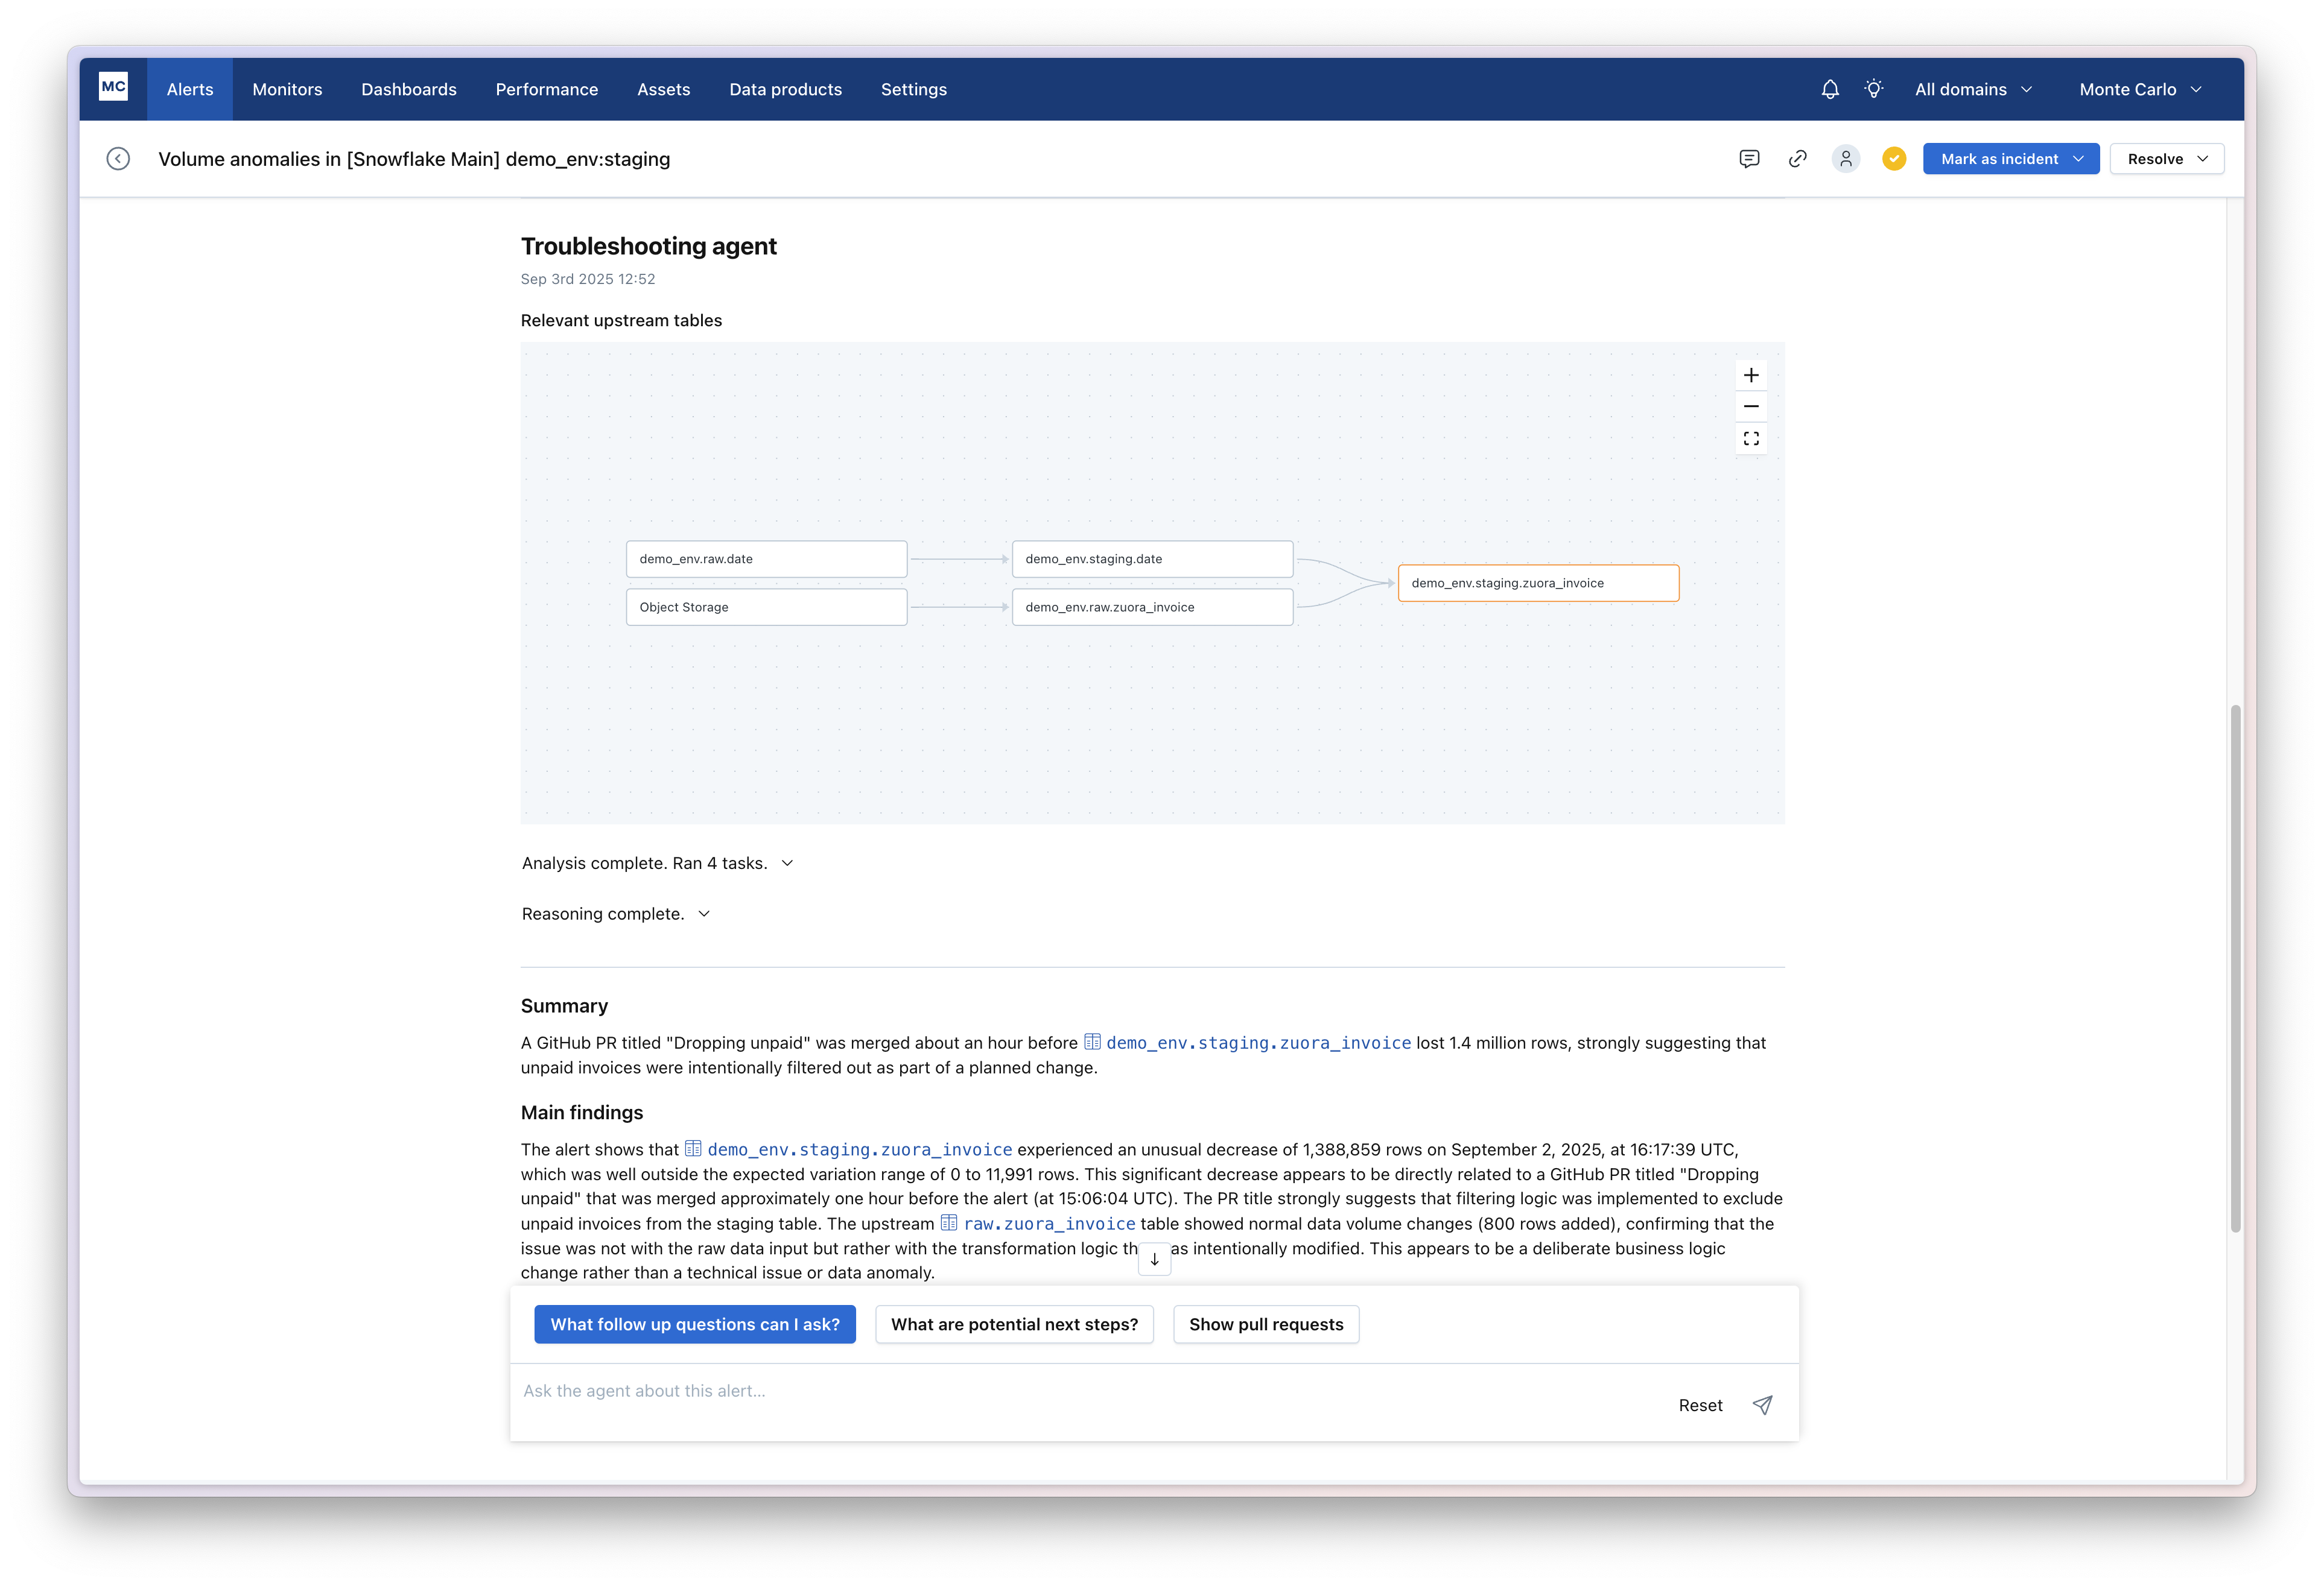Viewport: 2324px width, 1586px height.
Task: Zoom in on the lineage graph
Action: tap(1750, 376)
